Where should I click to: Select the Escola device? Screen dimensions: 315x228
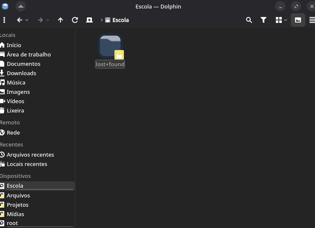[37, 186]
